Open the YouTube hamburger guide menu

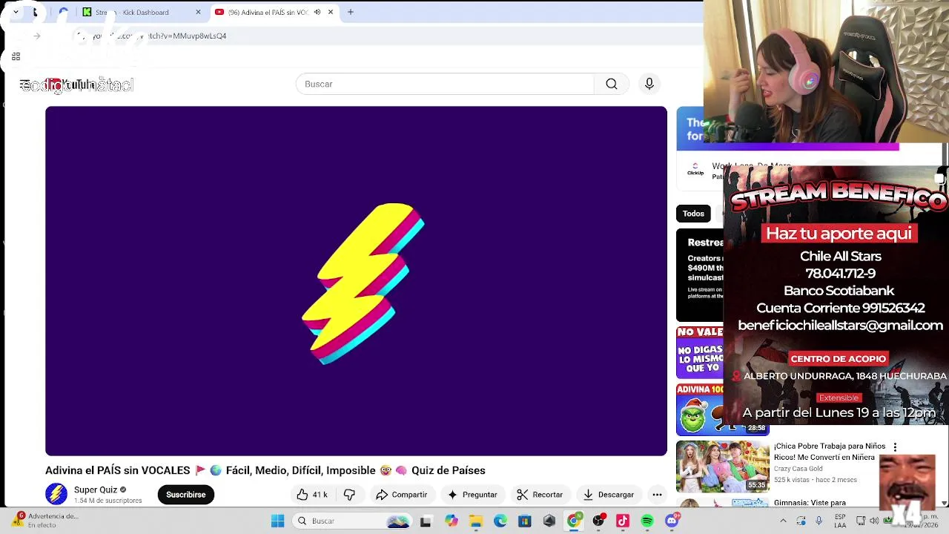pyautogui.click(x=25, y=85)
